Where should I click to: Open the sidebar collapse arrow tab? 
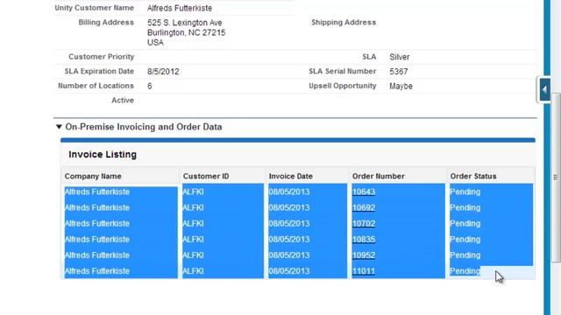coord(544,89)
